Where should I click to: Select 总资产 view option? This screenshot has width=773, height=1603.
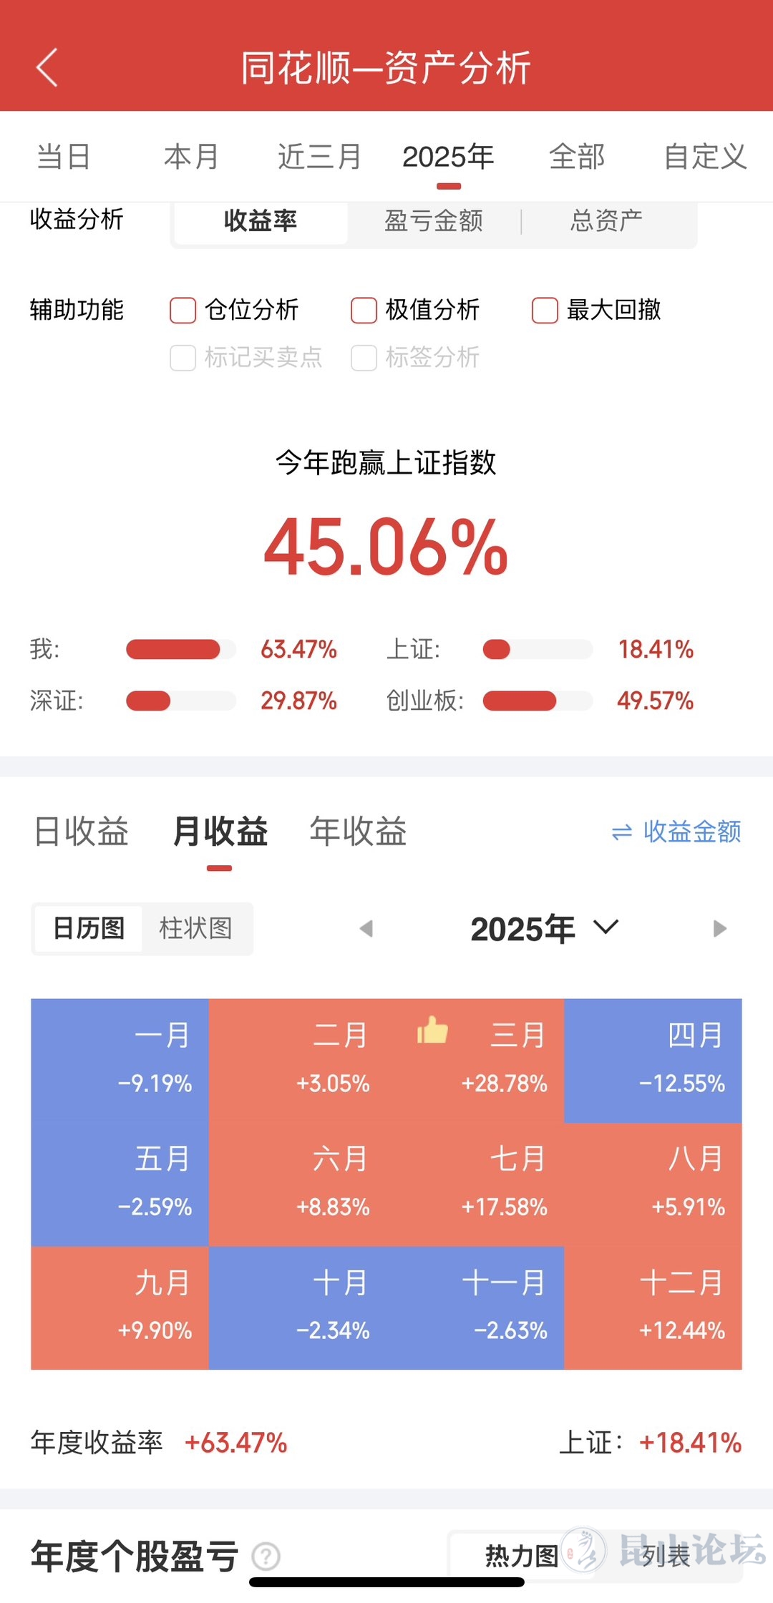pyautogui.click(x=607, y=221)
